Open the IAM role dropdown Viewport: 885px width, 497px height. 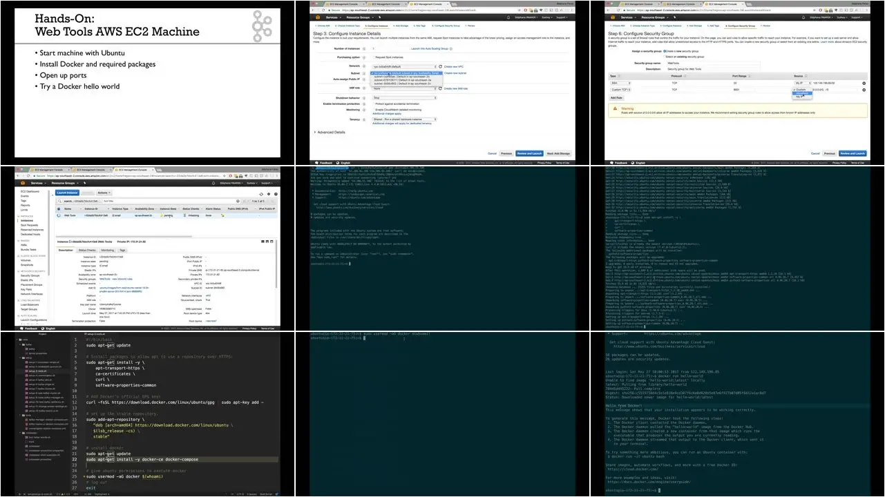[x=404, y=88]
